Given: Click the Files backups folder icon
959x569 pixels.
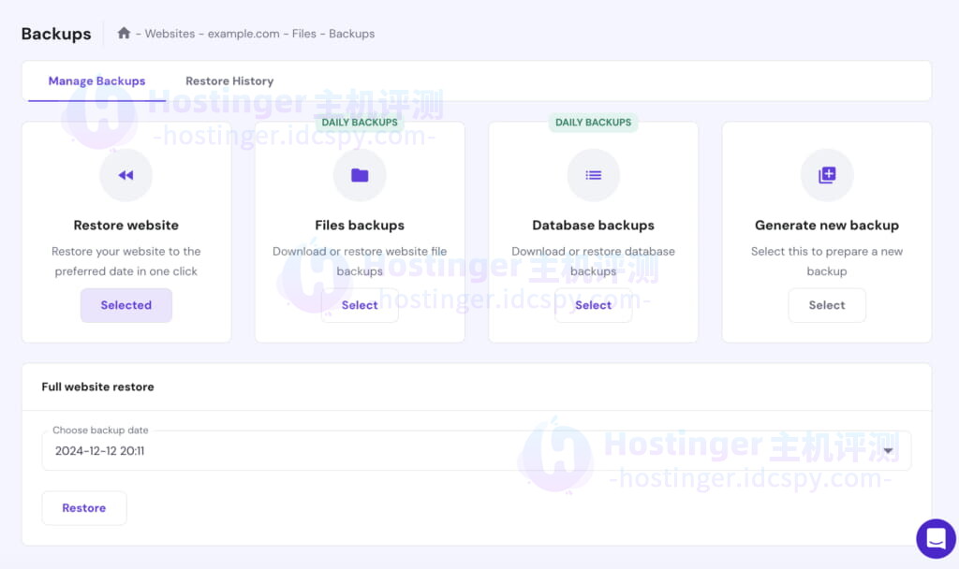Looking at the screenshot, I should 360,175.
